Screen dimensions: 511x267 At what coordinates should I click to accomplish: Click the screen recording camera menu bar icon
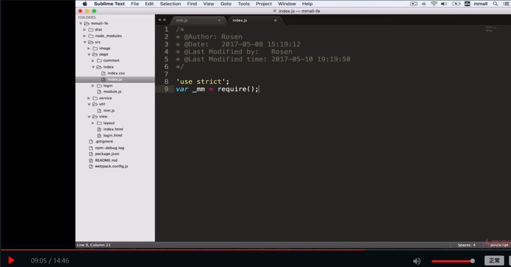pos(414,4)
